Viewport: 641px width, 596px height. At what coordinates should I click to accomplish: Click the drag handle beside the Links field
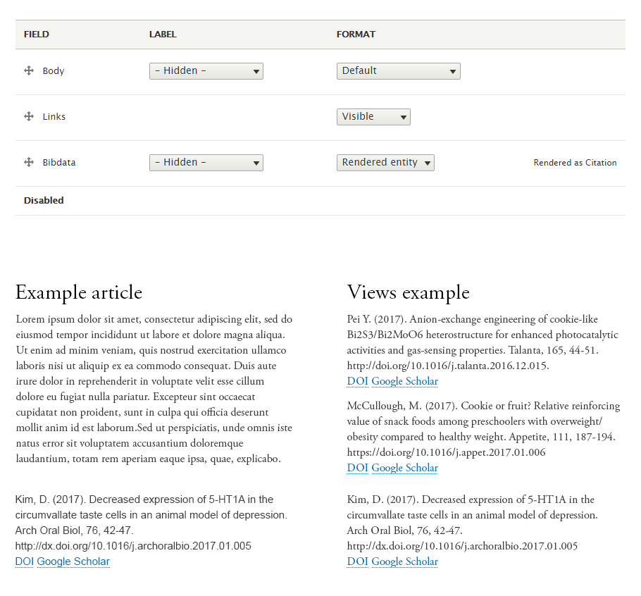29,116
